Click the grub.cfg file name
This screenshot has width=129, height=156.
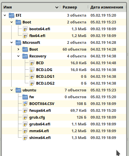tap(37, 117)
